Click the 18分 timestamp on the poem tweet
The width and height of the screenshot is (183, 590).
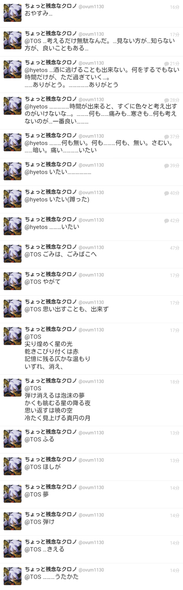[x=175, y=382]
